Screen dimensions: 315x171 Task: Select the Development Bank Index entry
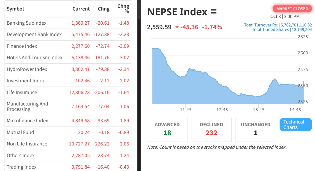(34, 35)
